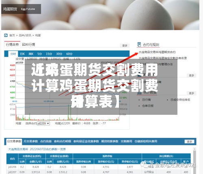Click the table scrollbar up arrow
Screen dimensions: 203x174
[194, 149]
